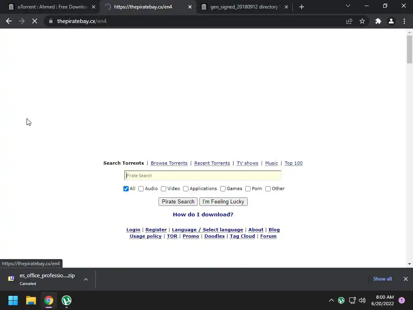413x310 pixels.
Task: Open uTorrent from the taskbar
Action: click(67, 300)
